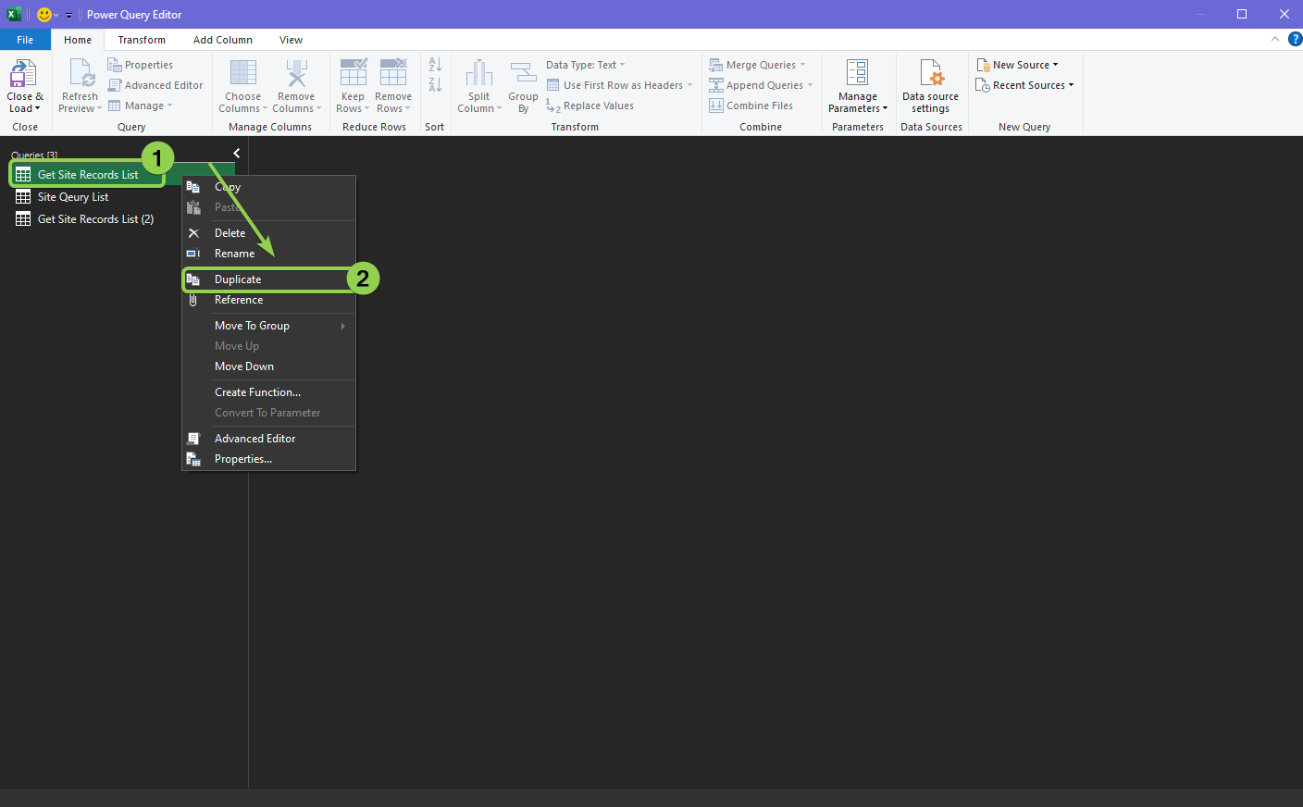Collapse the Queries pane with the arrow
This screenshot has height=807, width=1303.
point(237,154)
